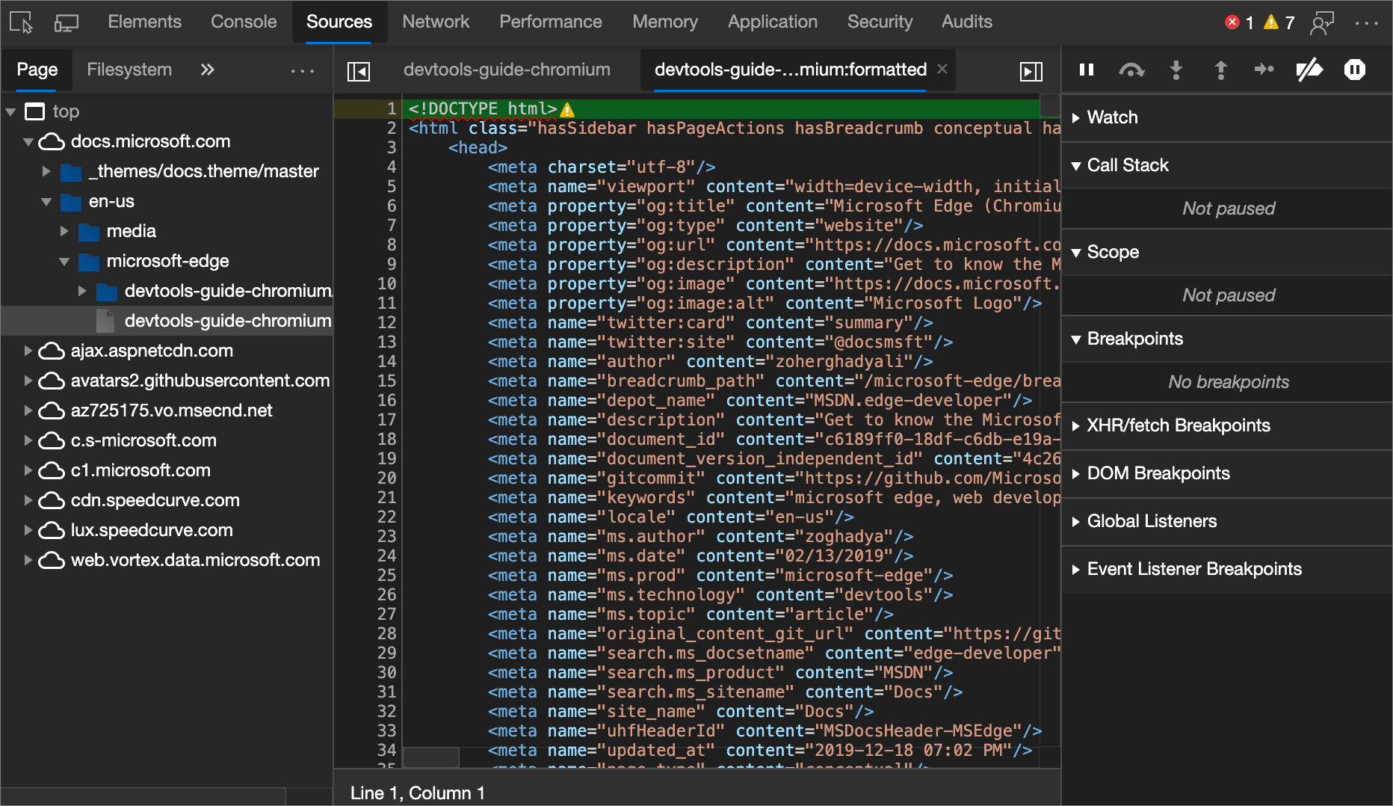Expand ajax.aspnetcdn.com domain
Screen dimensions: 1393x806
coord(28,351)
